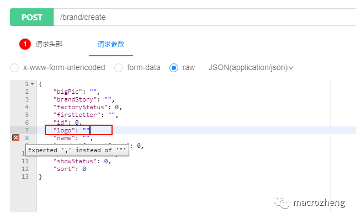356x219 pixels.
Task: Click the "name" key on line 8
Action: click(64, 138)
